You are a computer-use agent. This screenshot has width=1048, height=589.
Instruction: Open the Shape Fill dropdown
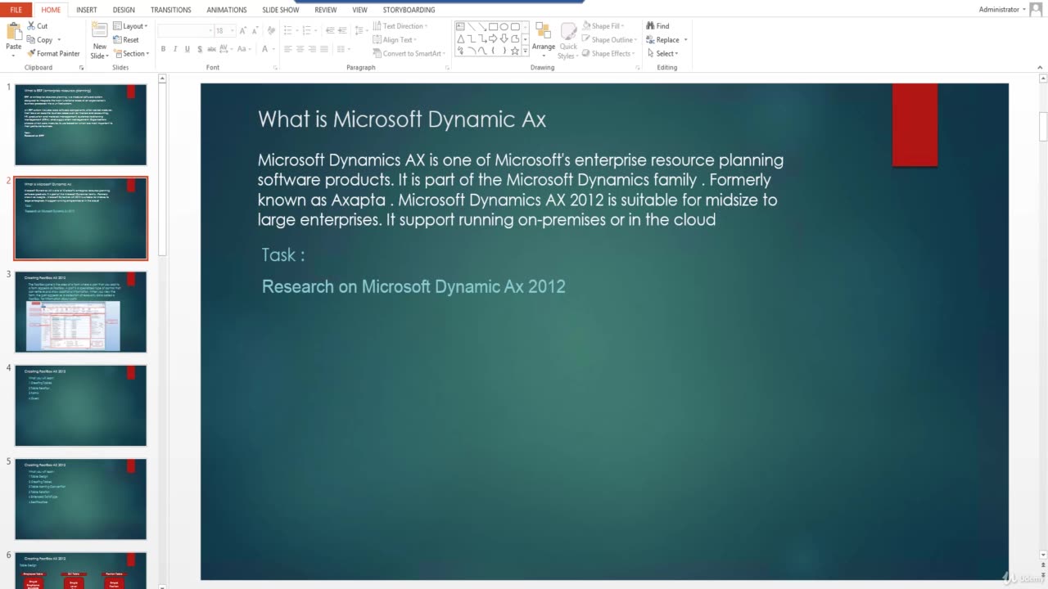coord(604,26)
